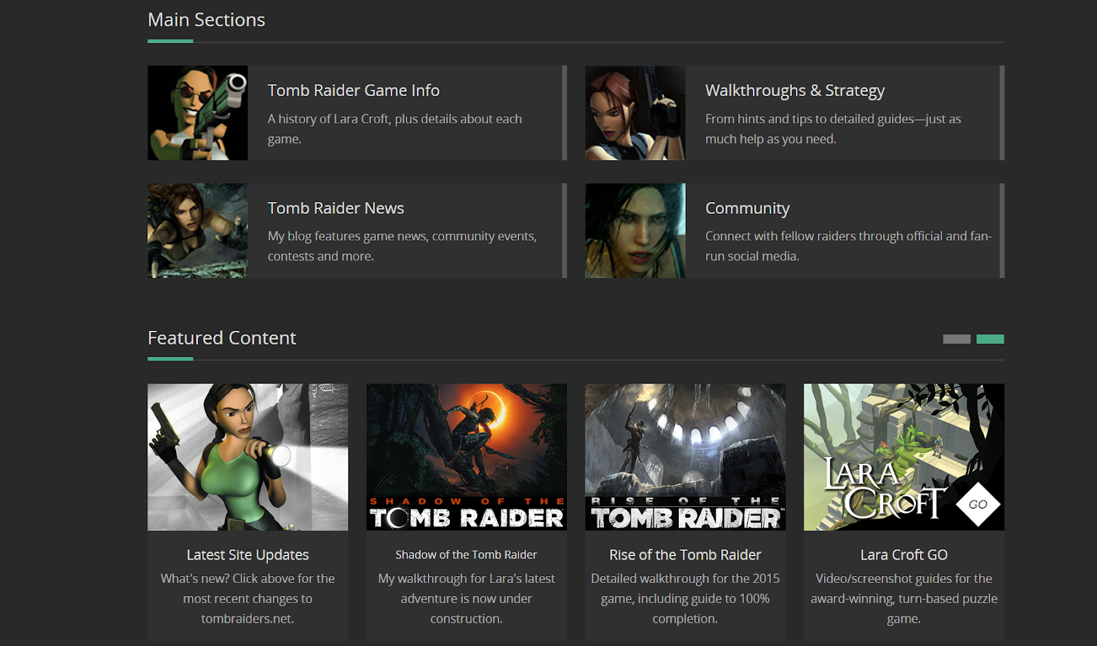Image resolution: width=1097 pixels, height=646 pixels.
Task: Click the Latest Site Updates Lara artwork
Action: point(248,457)
